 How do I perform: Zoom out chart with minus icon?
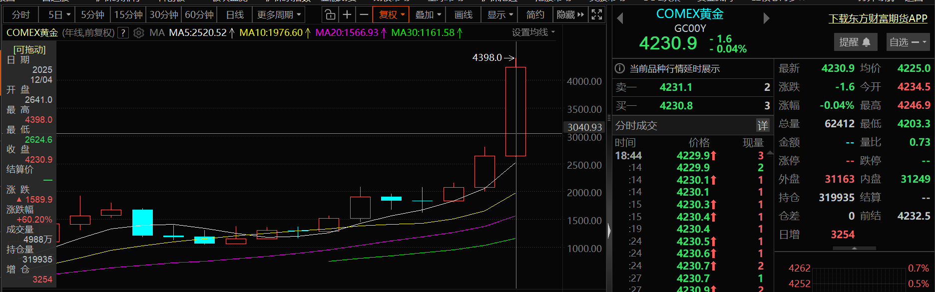[x=364, y=15]
